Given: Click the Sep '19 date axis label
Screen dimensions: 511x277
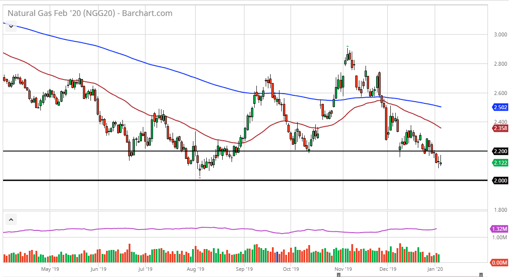Looking at the screenshot, I should click(244, 269).
